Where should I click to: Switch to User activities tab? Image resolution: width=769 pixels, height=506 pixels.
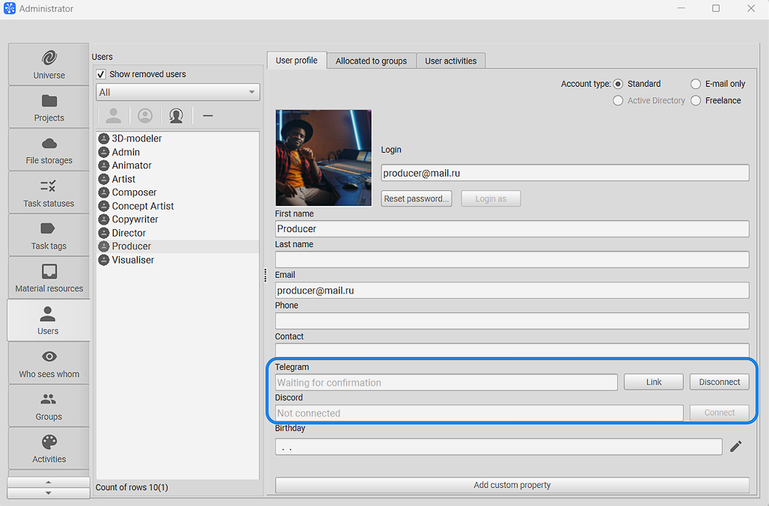(451, 61)
